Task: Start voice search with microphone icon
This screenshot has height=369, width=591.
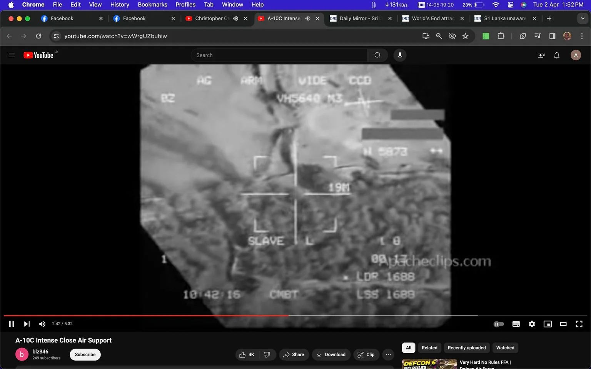Action: pos(400,55)
